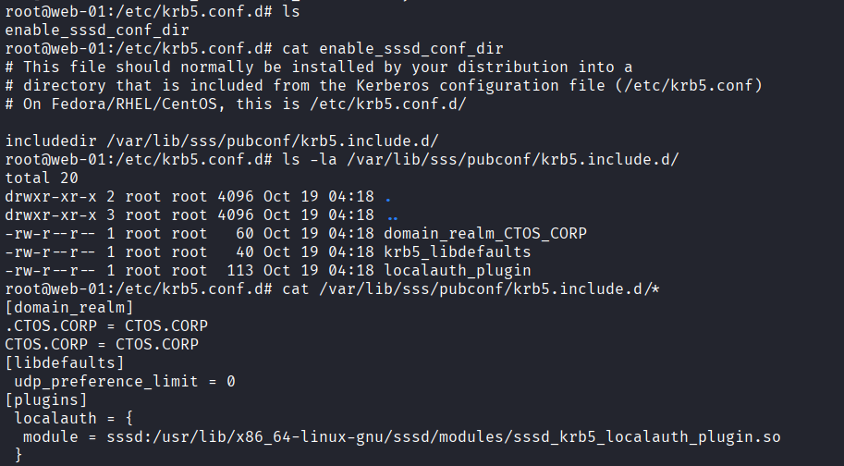Click the 'localauth = {' line
The image size is (844, 466).
[73, 418]
